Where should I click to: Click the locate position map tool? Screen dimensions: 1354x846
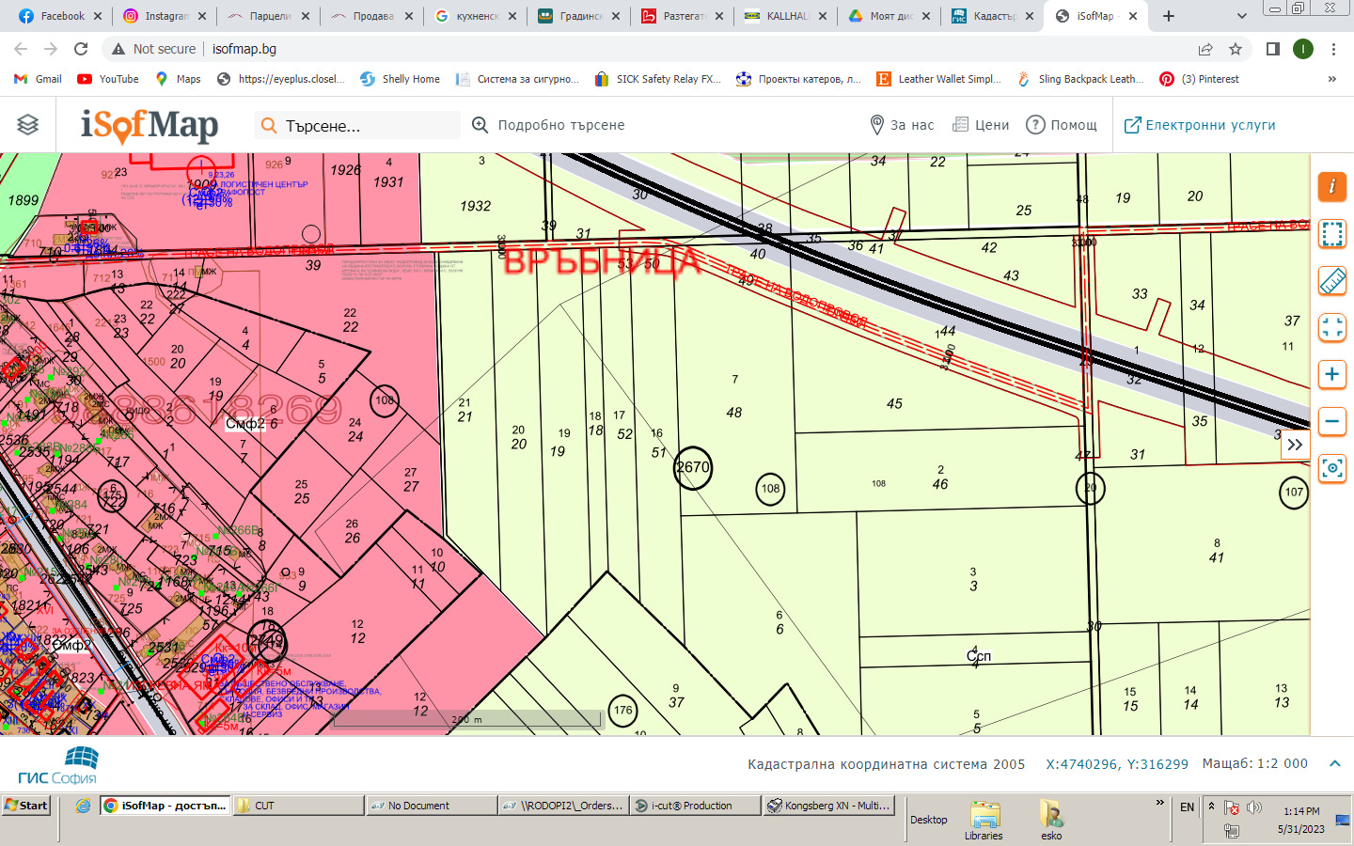1331,468
